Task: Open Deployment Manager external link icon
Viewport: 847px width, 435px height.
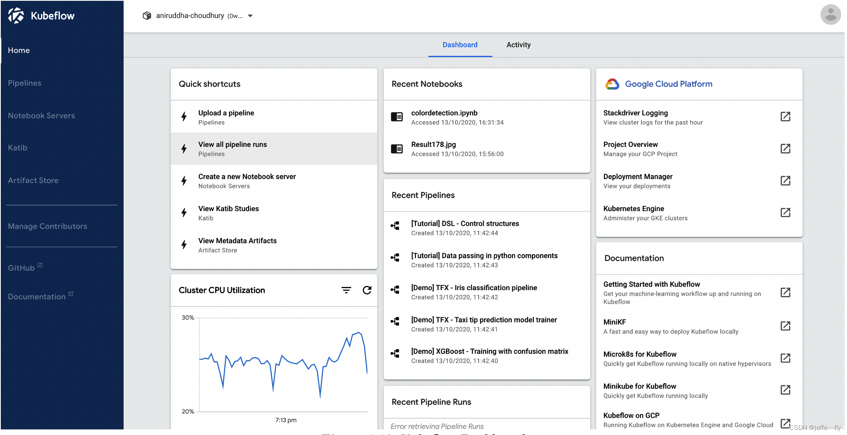Action: click(785, 180)
